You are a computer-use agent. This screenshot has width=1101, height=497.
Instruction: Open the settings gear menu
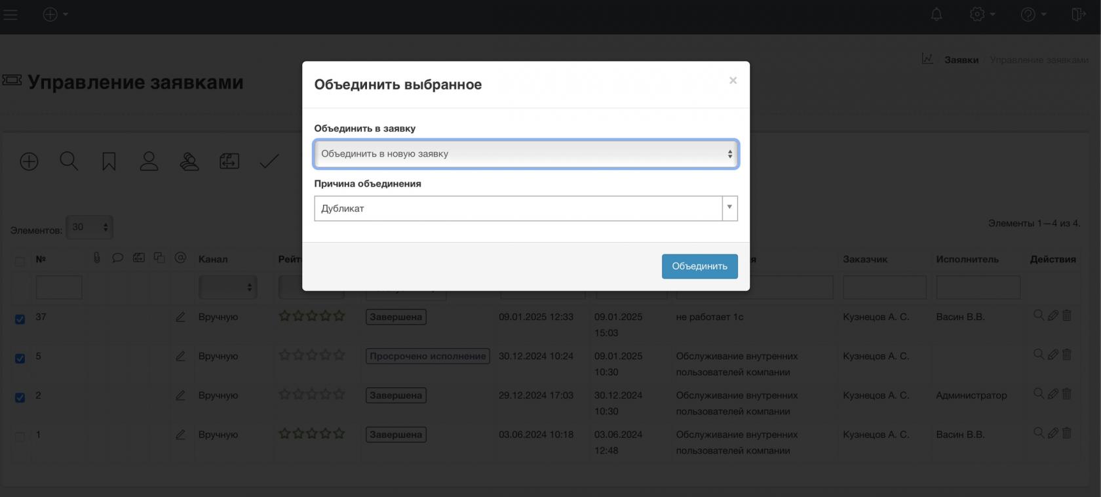(x=981, y=14)
